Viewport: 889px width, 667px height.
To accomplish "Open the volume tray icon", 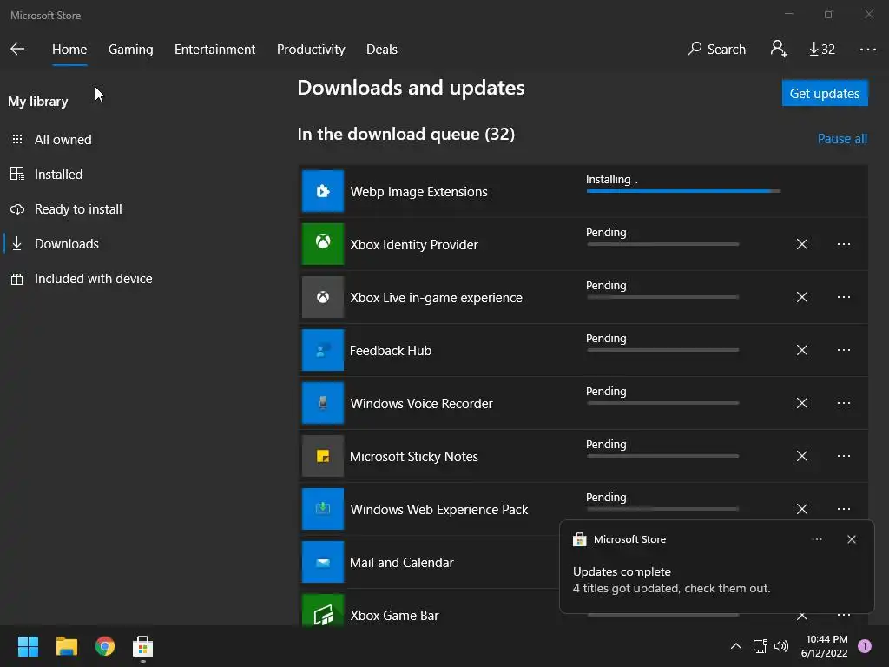I will [781, 646].
